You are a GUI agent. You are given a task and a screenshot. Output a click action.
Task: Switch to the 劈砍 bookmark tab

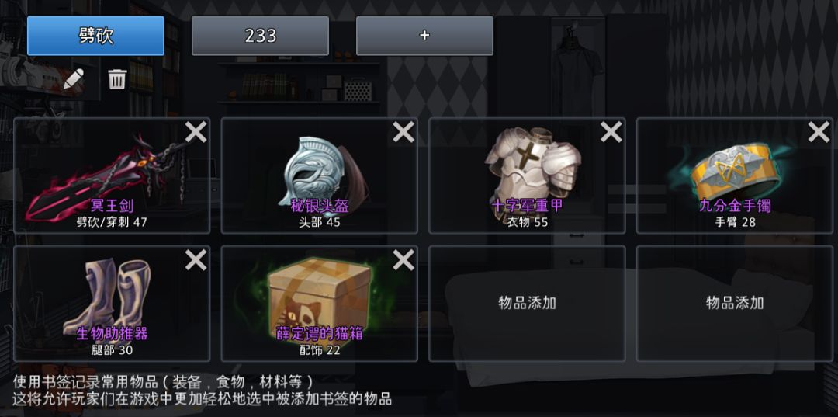[95, 36]
